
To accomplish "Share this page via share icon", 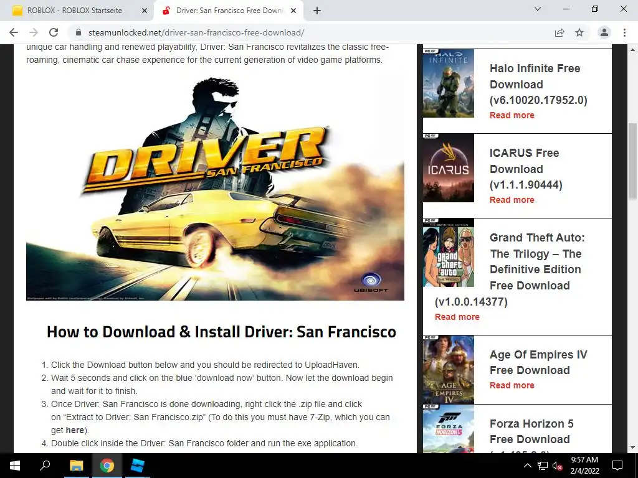I will click(559, 32).
